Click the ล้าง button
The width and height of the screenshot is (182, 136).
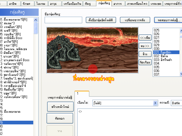coord(145,54)
